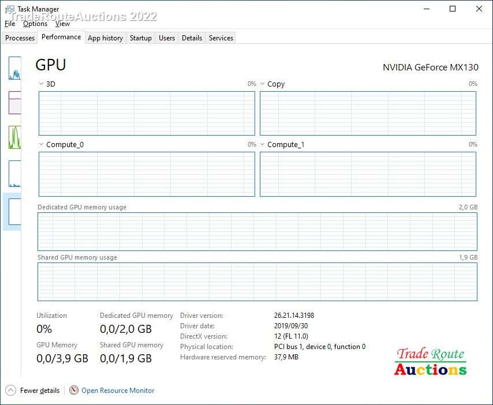Switch to the Details tab
The image size is (493, 405).
coord(192,38)
